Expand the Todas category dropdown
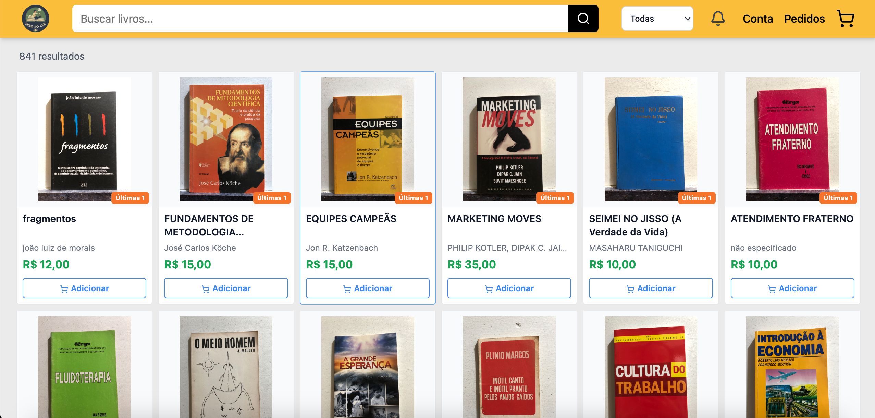 (657, 19)
